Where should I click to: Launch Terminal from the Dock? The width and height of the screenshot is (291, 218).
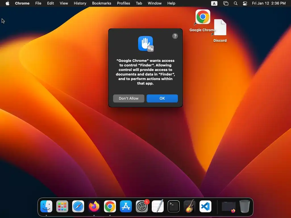coord(174,206)
